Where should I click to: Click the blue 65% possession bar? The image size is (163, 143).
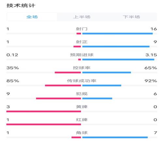pos(107,72)
